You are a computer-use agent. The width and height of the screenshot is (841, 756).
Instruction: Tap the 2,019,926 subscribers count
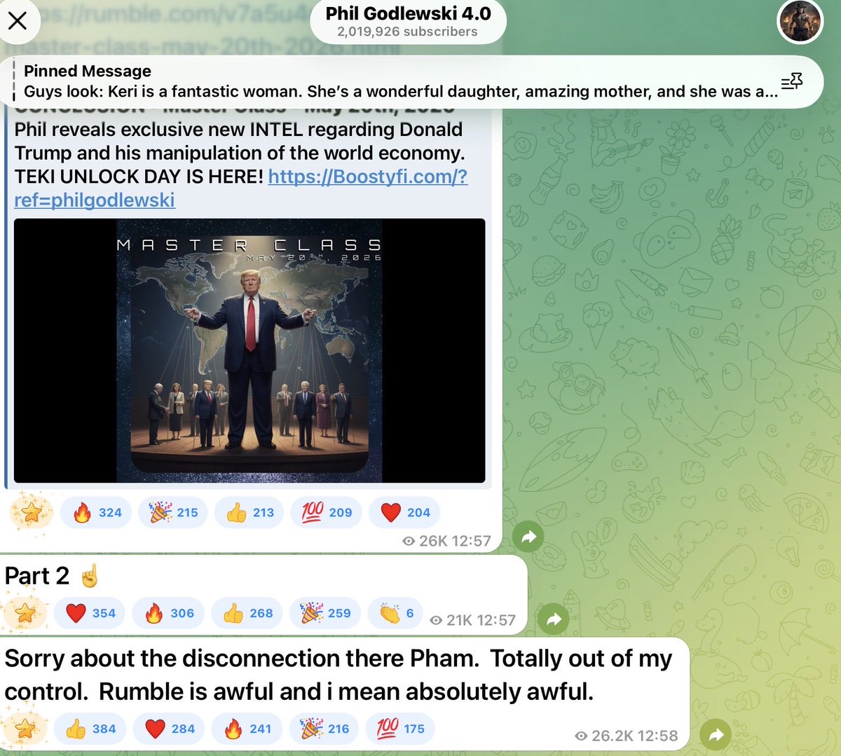(x=407, y=32)
